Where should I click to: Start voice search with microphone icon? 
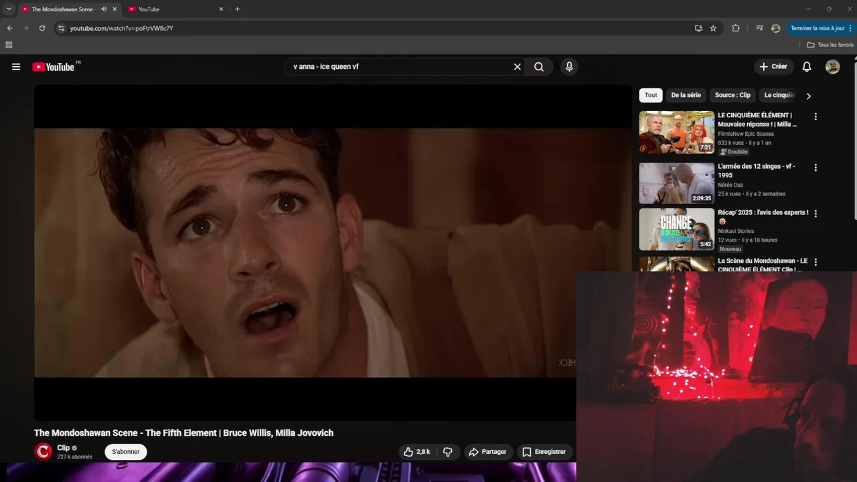click(x=569, y=67)
